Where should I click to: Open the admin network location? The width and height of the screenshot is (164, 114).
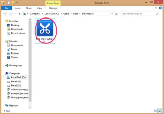tap(19, 90)
